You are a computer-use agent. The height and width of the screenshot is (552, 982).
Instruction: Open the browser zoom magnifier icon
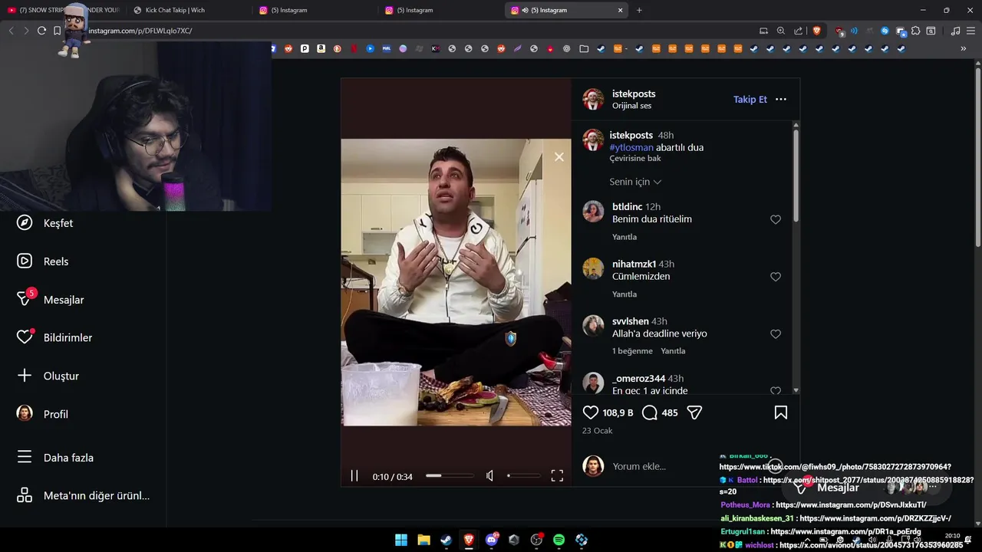(x=781, y=31)
